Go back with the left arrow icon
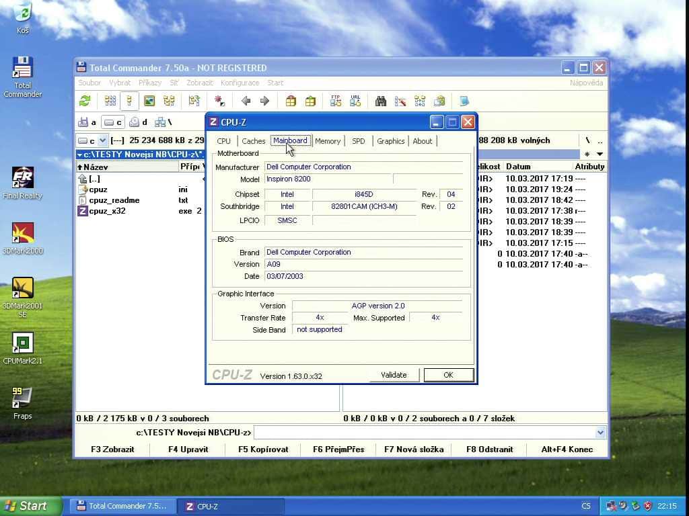The image size is (689, 516). coord(246,101)
